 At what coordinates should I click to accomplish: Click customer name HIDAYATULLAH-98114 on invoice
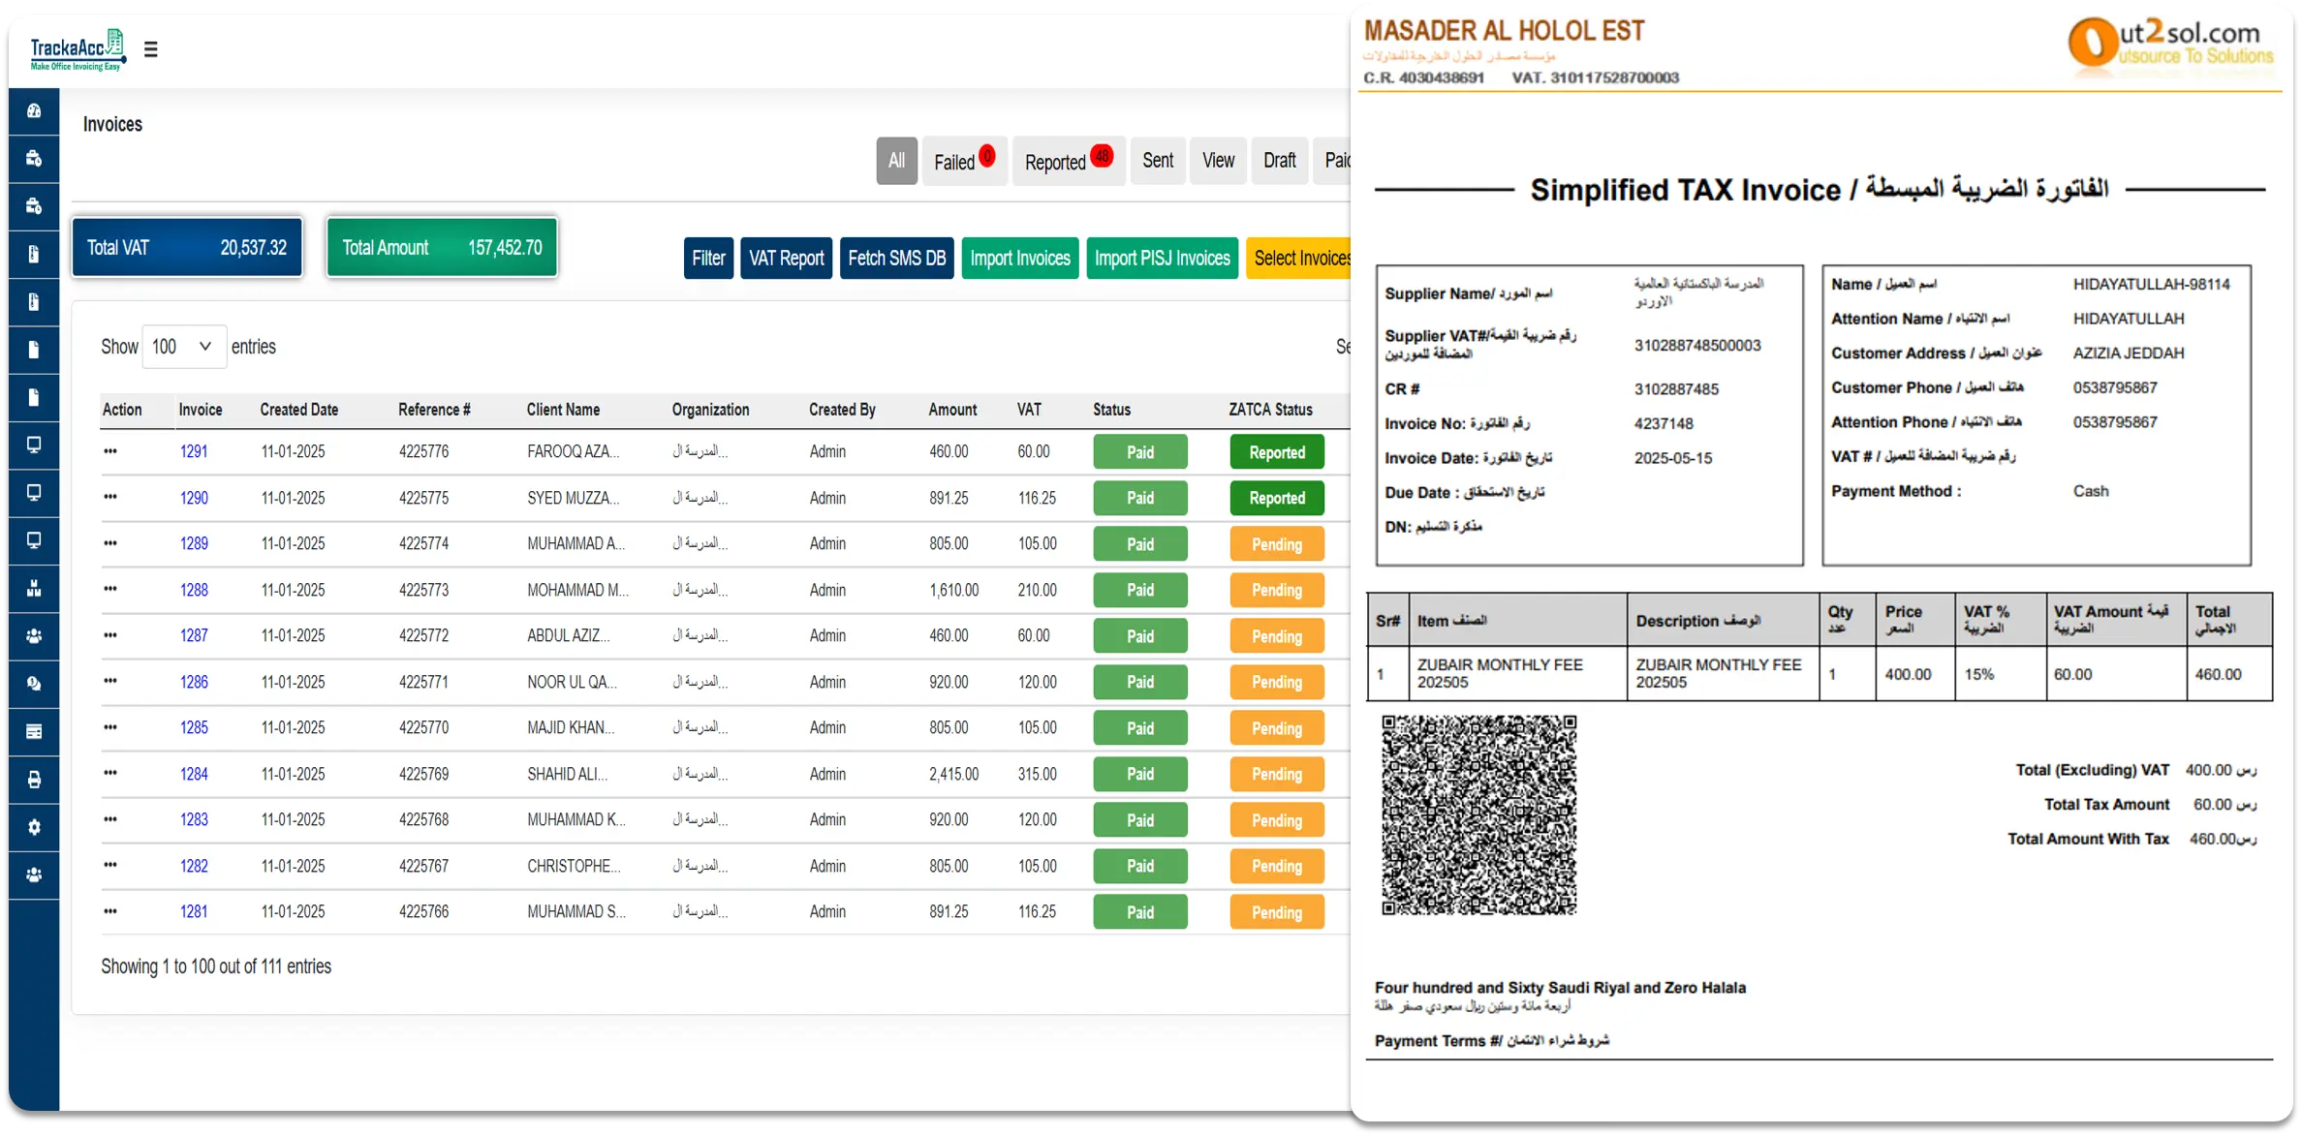(x=2151, y=284)
